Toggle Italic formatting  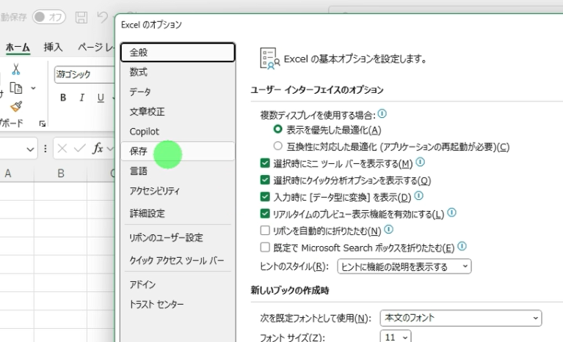coord(82,97)
